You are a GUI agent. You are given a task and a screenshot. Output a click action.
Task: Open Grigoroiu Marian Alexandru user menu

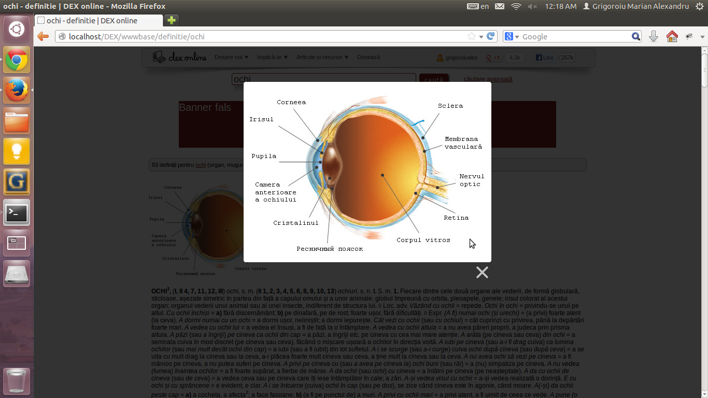pos(636,6)
